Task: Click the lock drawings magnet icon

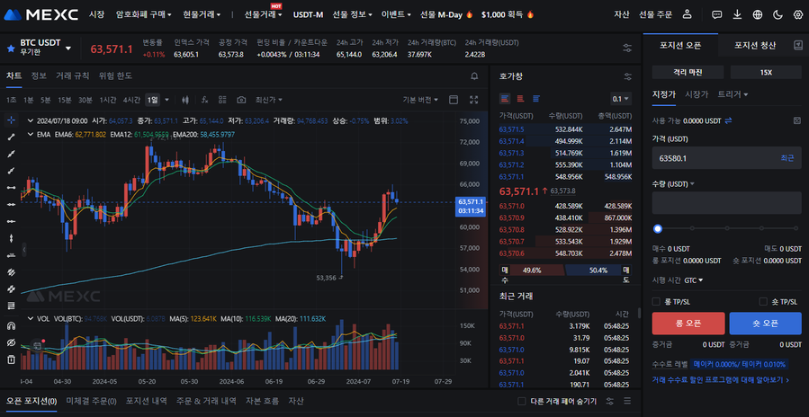Action: 11,325
